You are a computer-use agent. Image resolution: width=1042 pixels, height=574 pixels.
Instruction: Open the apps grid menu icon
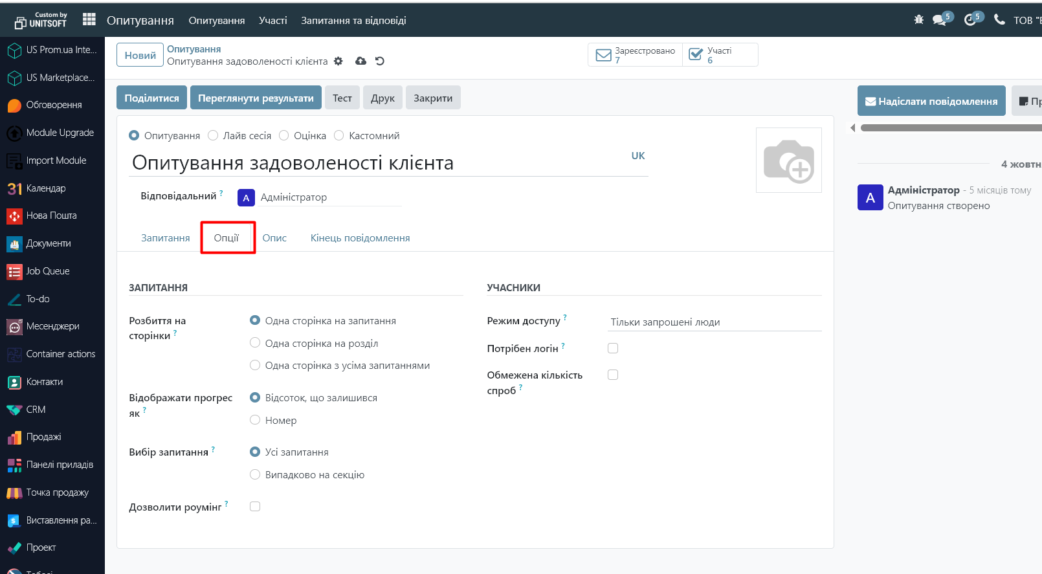89,19
